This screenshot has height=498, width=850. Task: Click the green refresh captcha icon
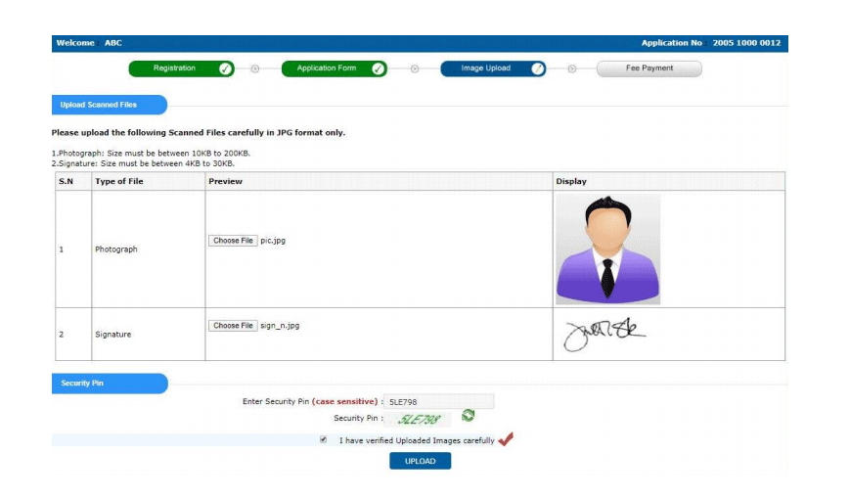[x=468, y=417]
